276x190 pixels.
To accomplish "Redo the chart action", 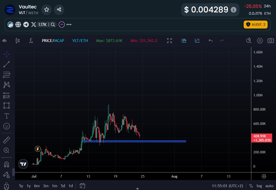I will pos(222,41).
